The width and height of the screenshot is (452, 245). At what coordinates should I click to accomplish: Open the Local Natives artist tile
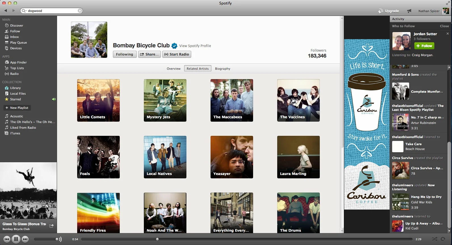coord(165,157)
